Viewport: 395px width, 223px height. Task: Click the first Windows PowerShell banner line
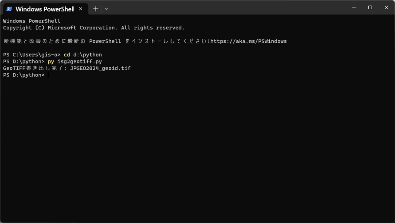tap(32, 21)
